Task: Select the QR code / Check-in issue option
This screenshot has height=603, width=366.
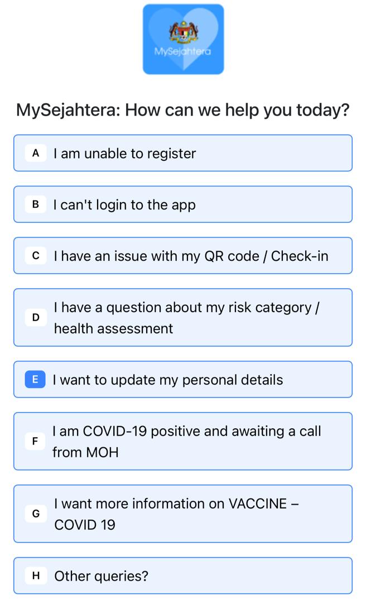Action: coord(183,255)
